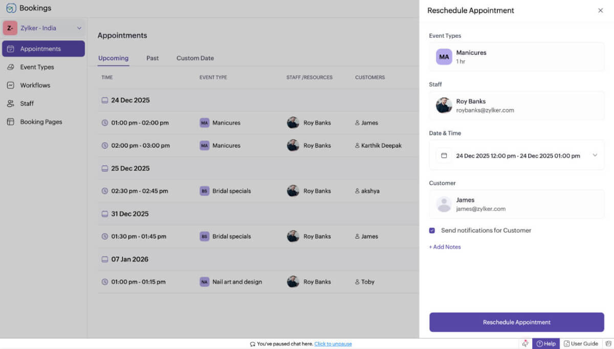This screenshot has width=614, height=349.
Task: Open the User Guide in the bottom bar
Action: point(581,344)
